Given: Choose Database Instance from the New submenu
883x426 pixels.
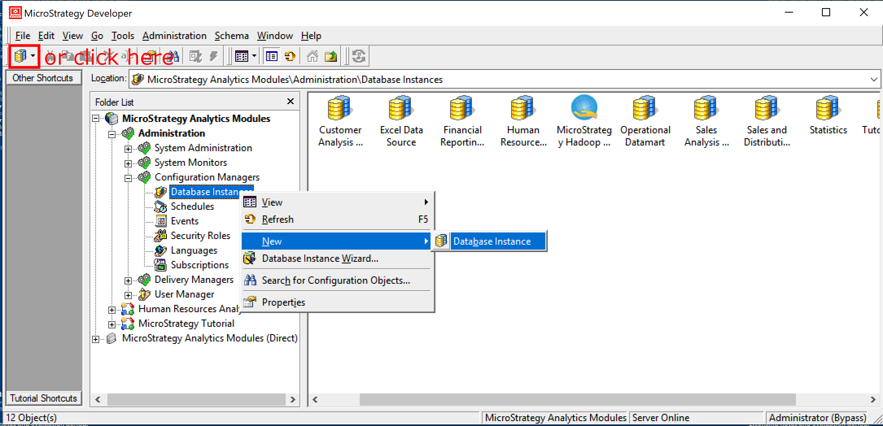Looking at the screenshot, I should coord(489,241).
